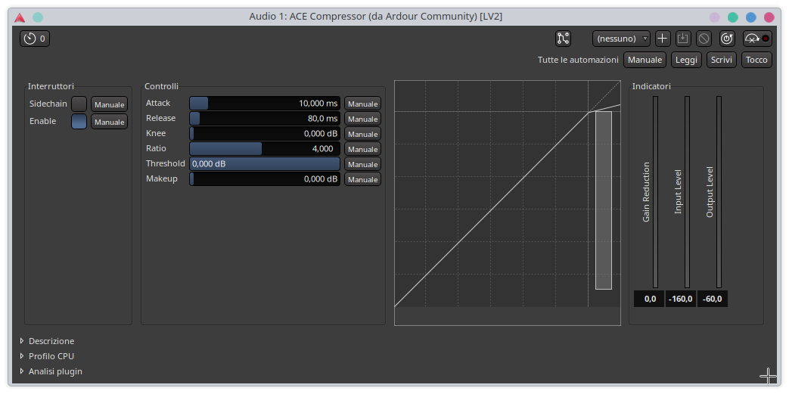This screenshot has height=394, width=789.
Task: Open Attack automation mode Manuale dropdown
Action: (x=362, y=104)
